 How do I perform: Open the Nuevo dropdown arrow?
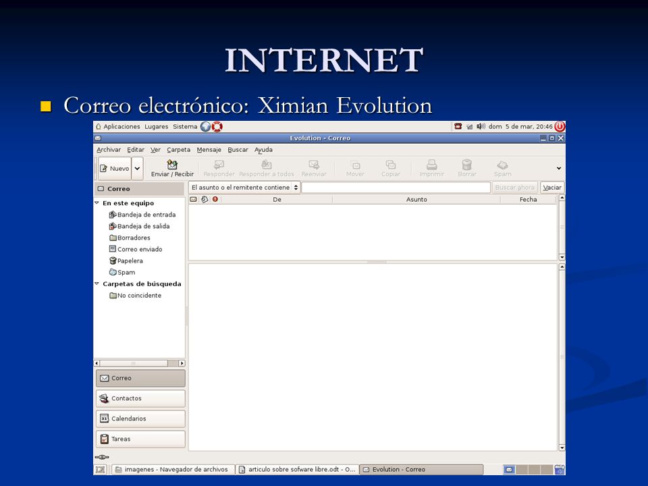(x=137, y=168)
